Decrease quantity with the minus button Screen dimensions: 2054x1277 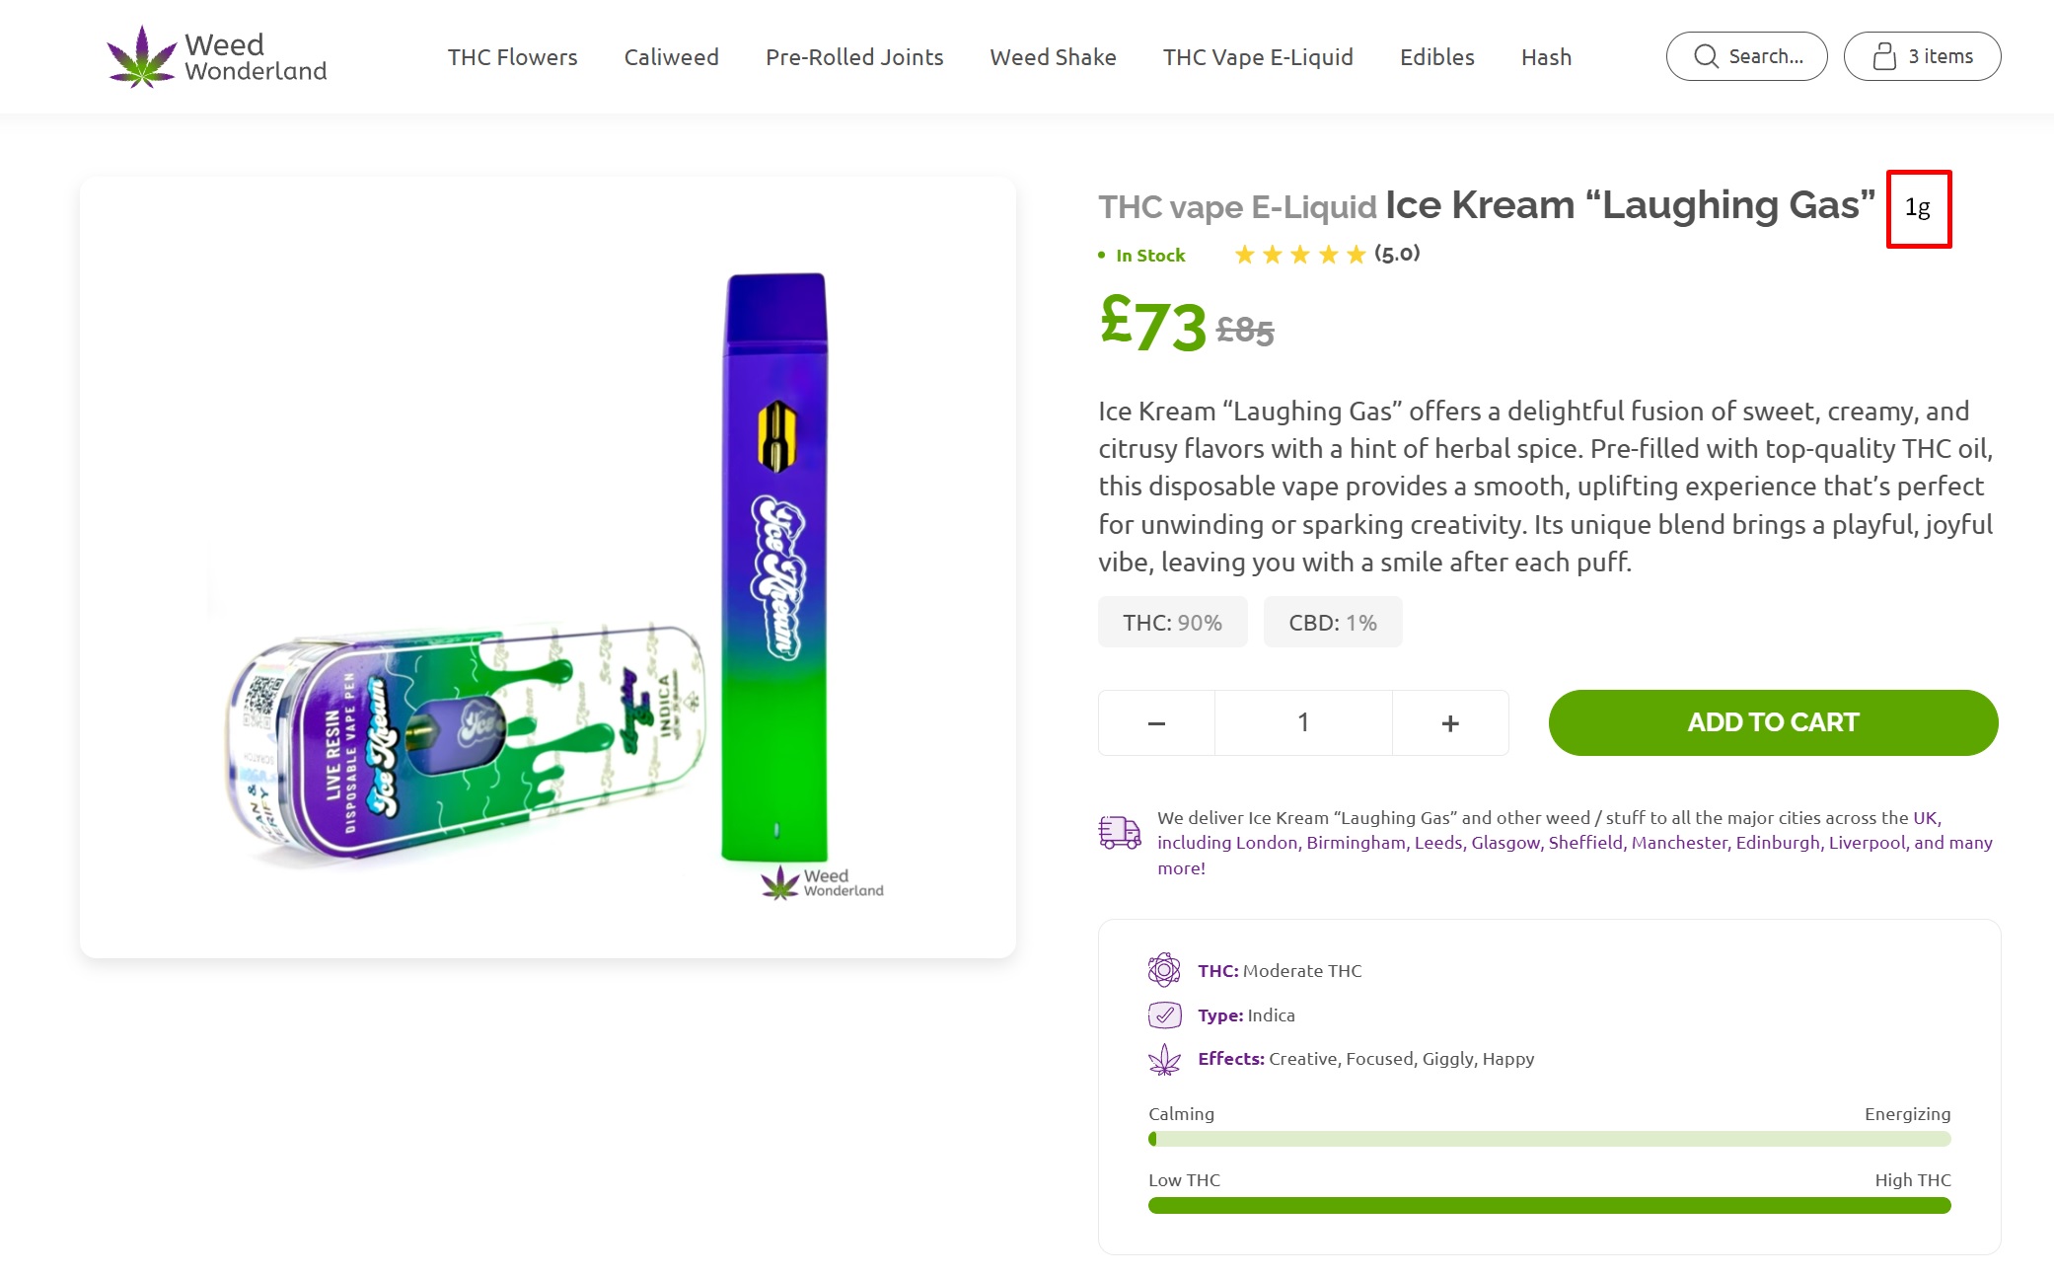click(1156, 722)
